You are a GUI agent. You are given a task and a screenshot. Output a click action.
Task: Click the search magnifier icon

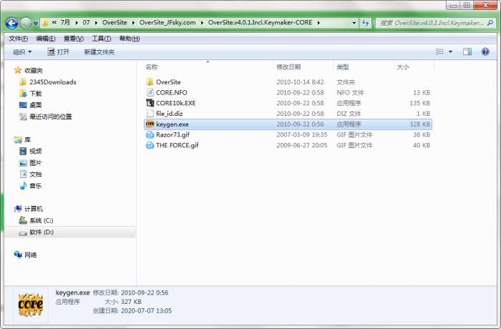coord(490,23)
